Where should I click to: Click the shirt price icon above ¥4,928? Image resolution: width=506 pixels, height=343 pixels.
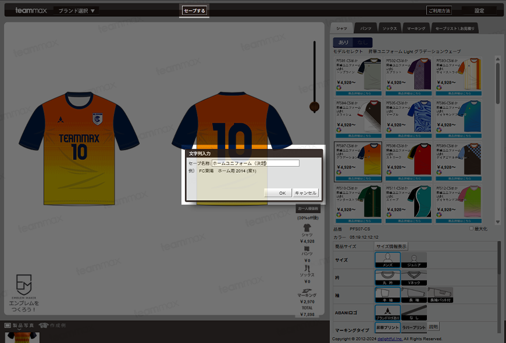tap(307, 228)
